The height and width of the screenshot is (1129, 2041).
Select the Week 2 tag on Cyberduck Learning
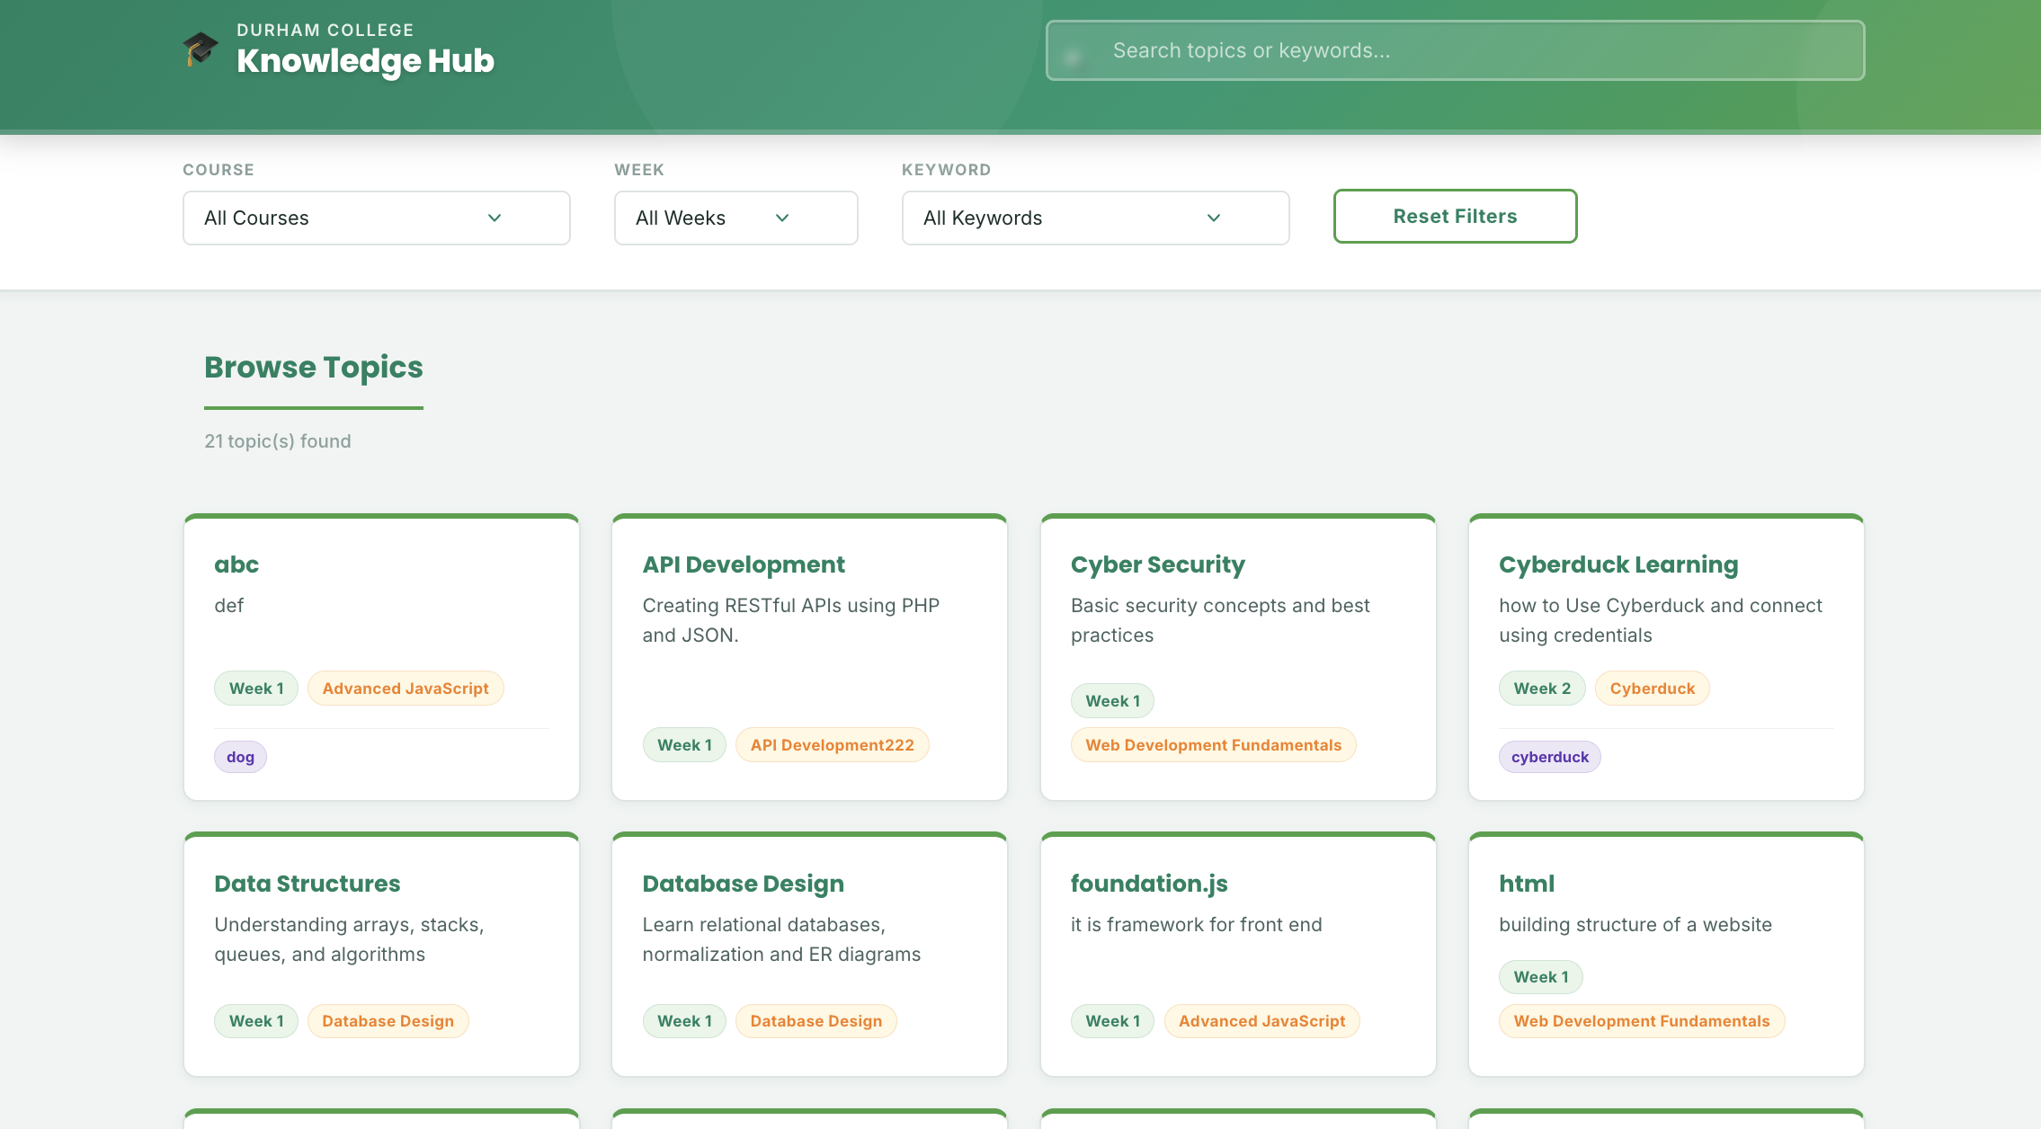(x=1541, y=689)
